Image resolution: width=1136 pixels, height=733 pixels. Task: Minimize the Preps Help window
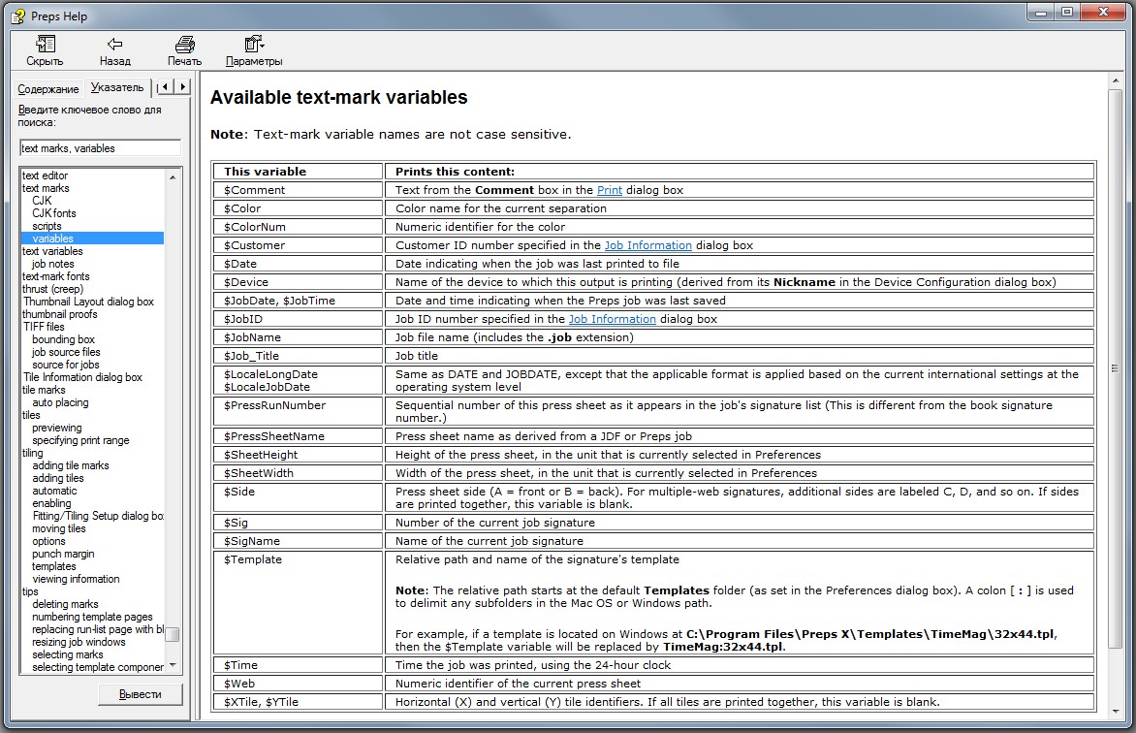[1041, 13]
